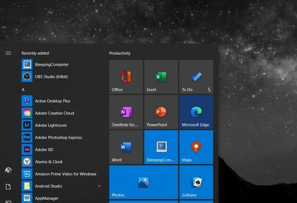Open the hamburger menu in Start
The image size is (297, 203).
coord(8,53)
